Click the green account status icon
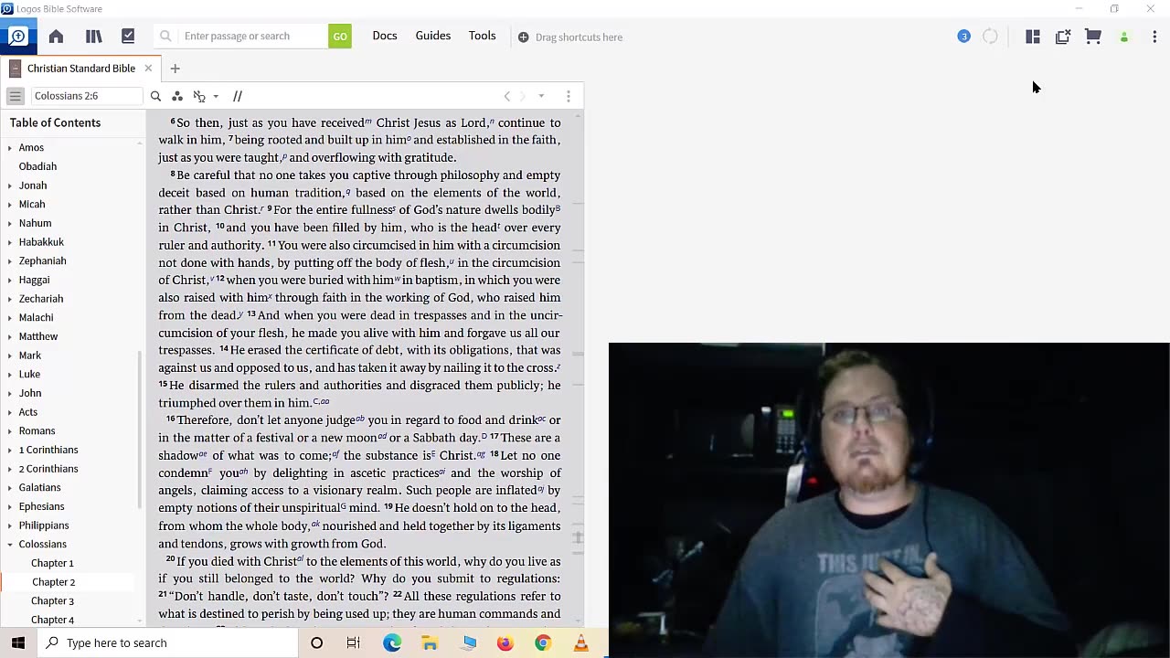Screen dimensions: 1170x658 tap(1124, 37)
